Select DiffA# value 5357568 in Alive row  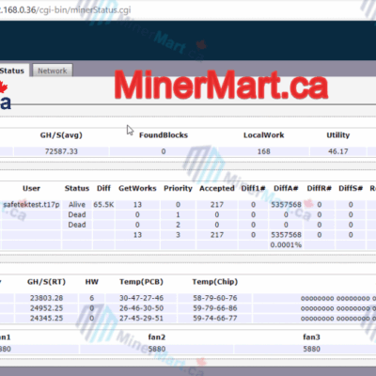286,205
